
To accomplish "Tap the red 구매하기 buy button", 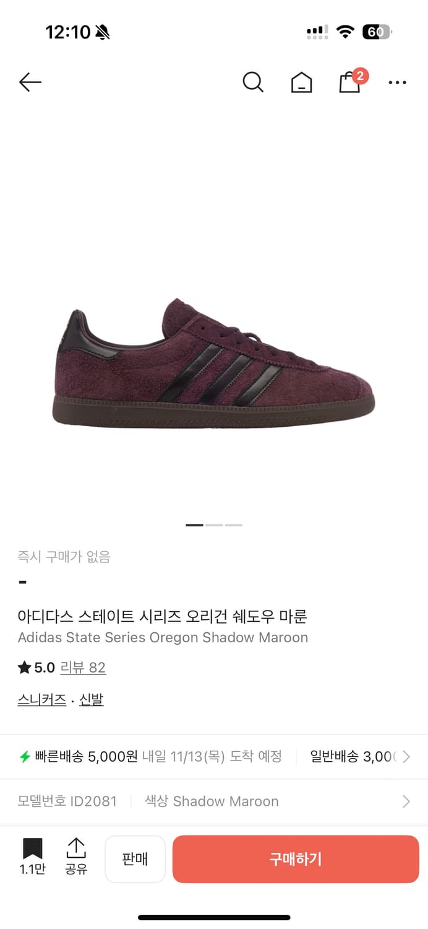I will pyautogui.click(x=296, y=859).
